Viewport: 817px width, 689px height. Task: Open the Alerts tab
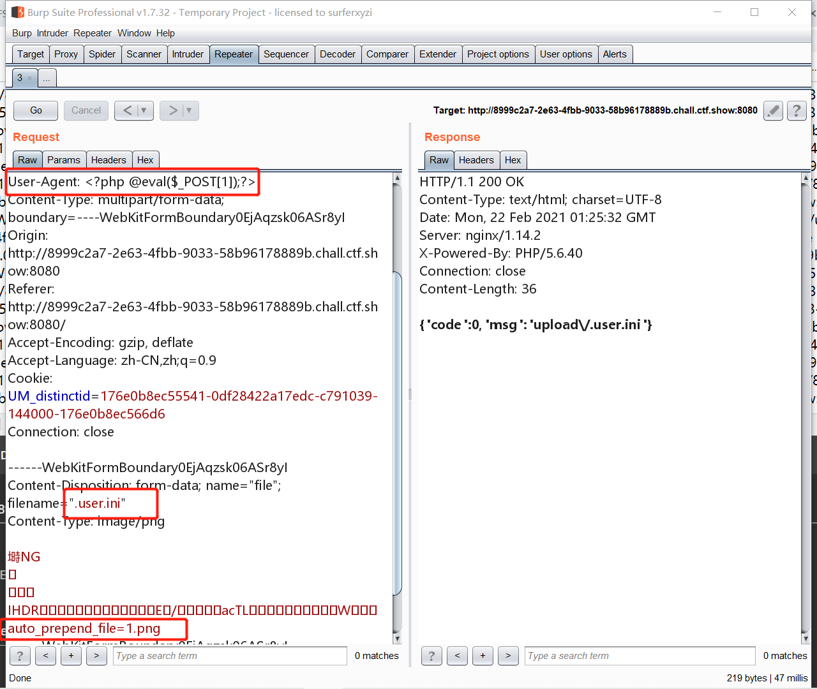coord(615,54)
